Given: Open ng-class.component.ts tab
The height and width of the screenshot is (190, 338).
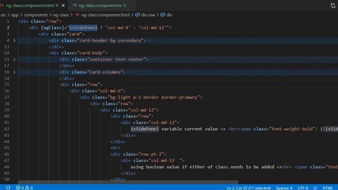Looking at the screenshot, I should coord(100,5).
